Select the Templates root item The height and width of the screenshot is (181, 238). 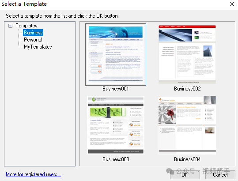tap(26, 26)
